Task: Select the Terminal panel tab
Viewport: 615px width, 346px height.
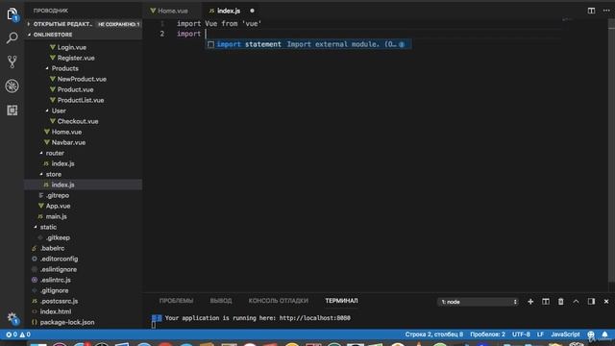Action: point(341,301)
